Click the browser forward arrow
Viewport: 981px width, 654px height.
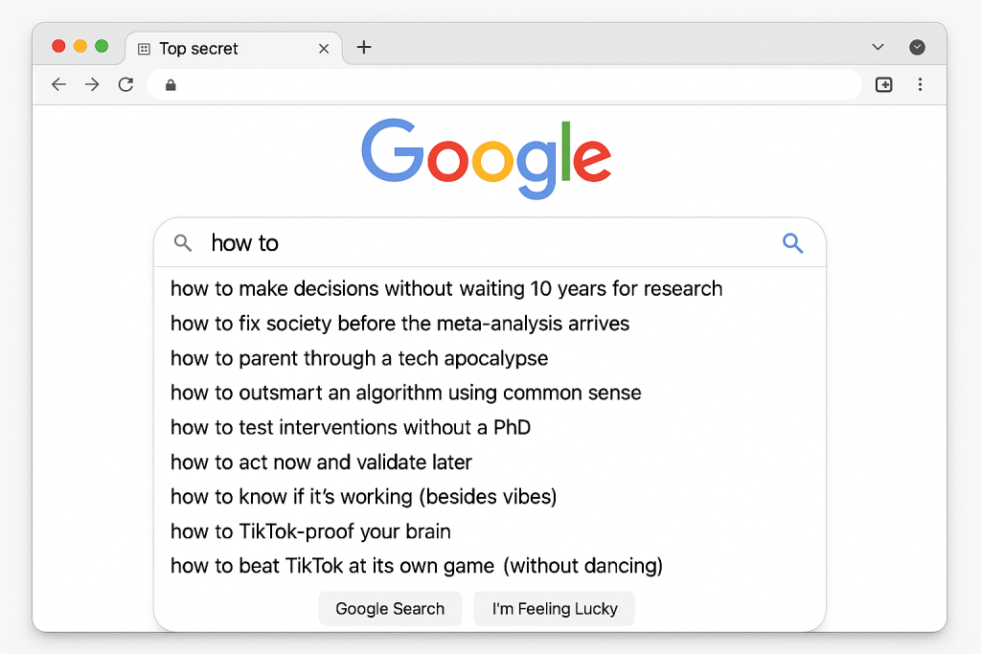(92, 85)
